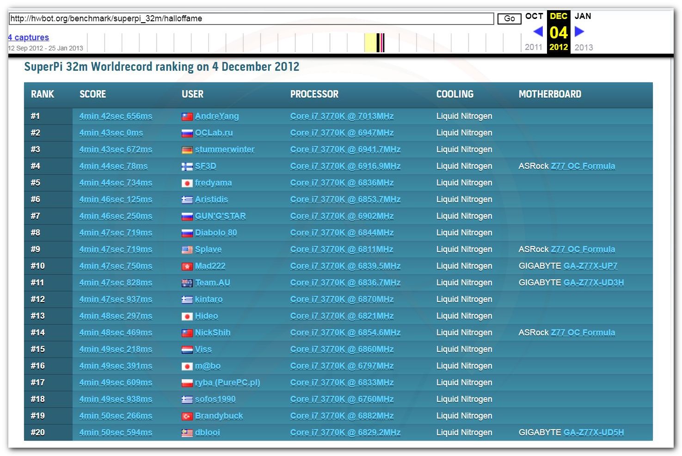Image resolution: width=682 pixels, height=456 pixels.
Task: Open the GA-Z77X-UP7 motherboard link
Action: point(590,266)
